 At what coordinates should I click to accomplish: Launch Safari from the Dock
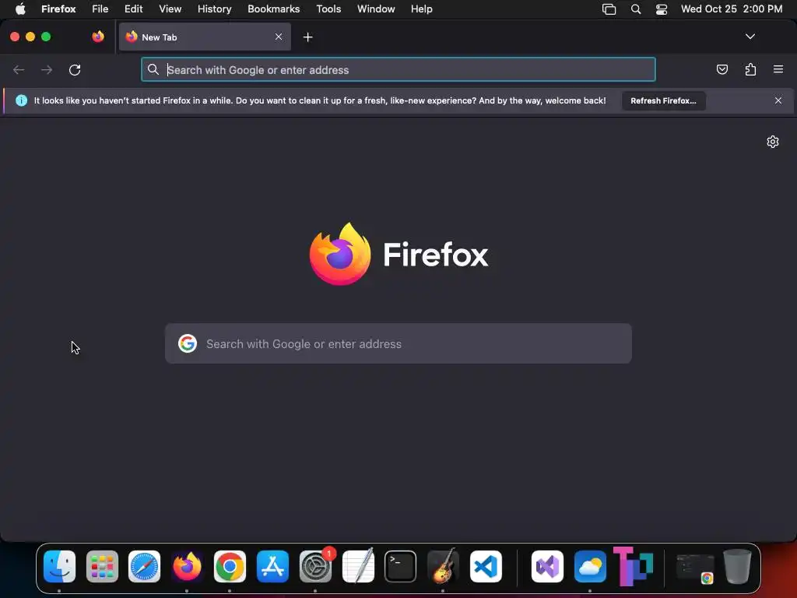[x=144, y=567]
